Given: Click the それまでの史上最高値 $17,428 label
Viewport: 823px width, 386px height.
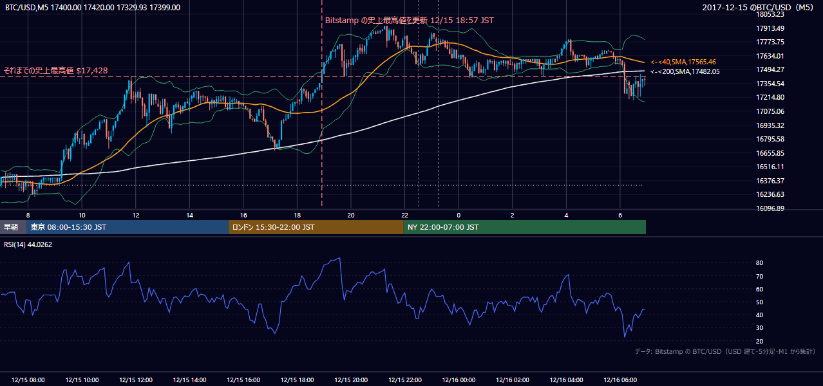Looking at the screenshot, I should point(55,70).
